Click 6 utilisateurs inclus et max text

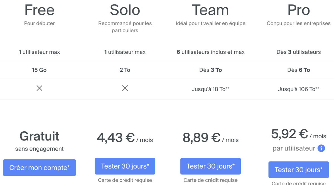pyautogui.click(x=210, y=52)
